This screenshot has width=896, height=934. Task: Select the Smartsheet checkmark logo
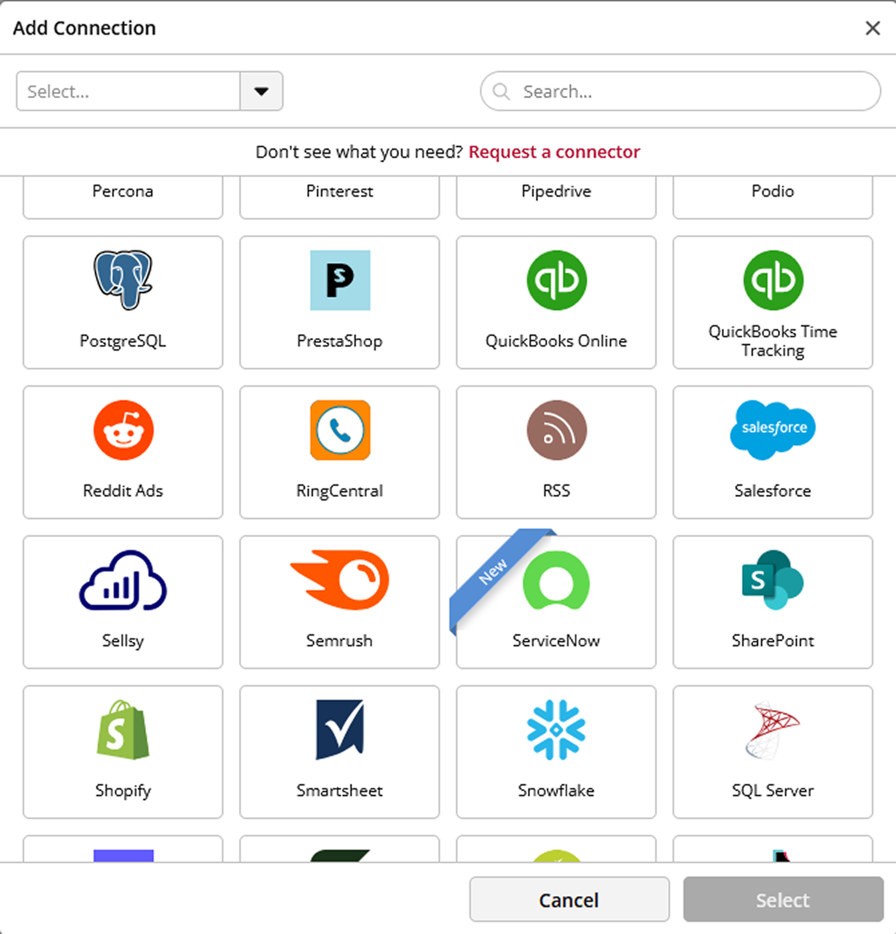(340, 729)
